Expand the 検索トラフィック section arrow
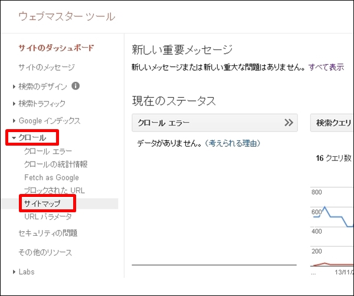Image resolution: width=354 pixels, height=296 pixels. (14, 104)
